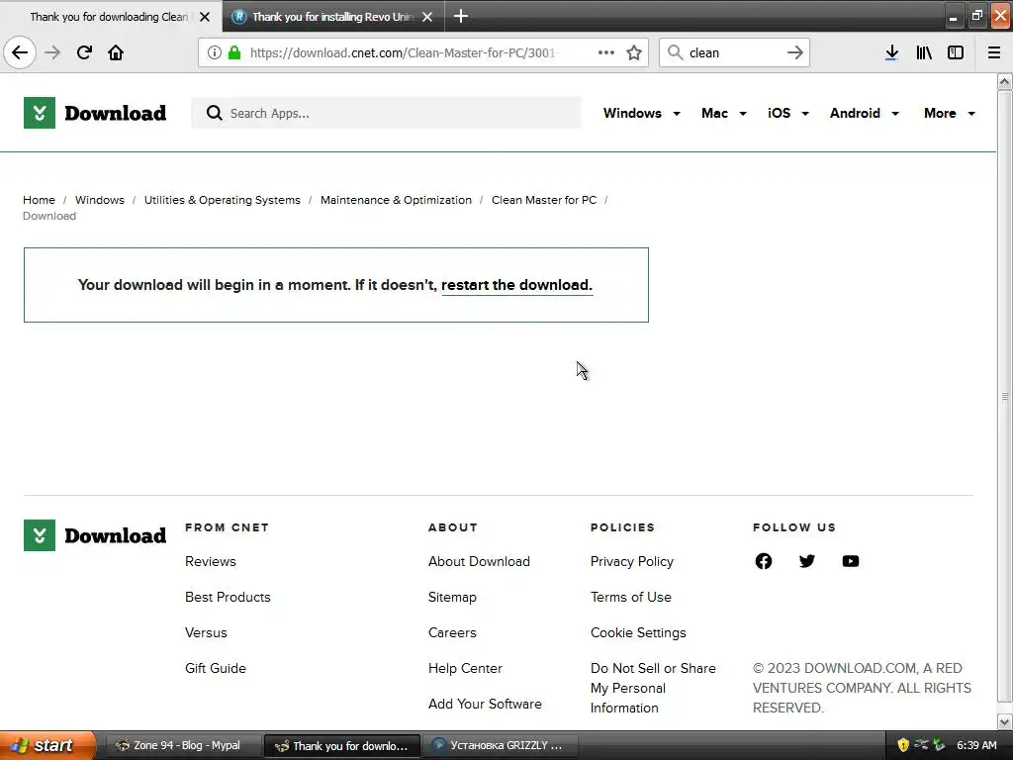The image size is (1013, 760).
Task: Open About Download footer link
Action: (x=479, y=561)
